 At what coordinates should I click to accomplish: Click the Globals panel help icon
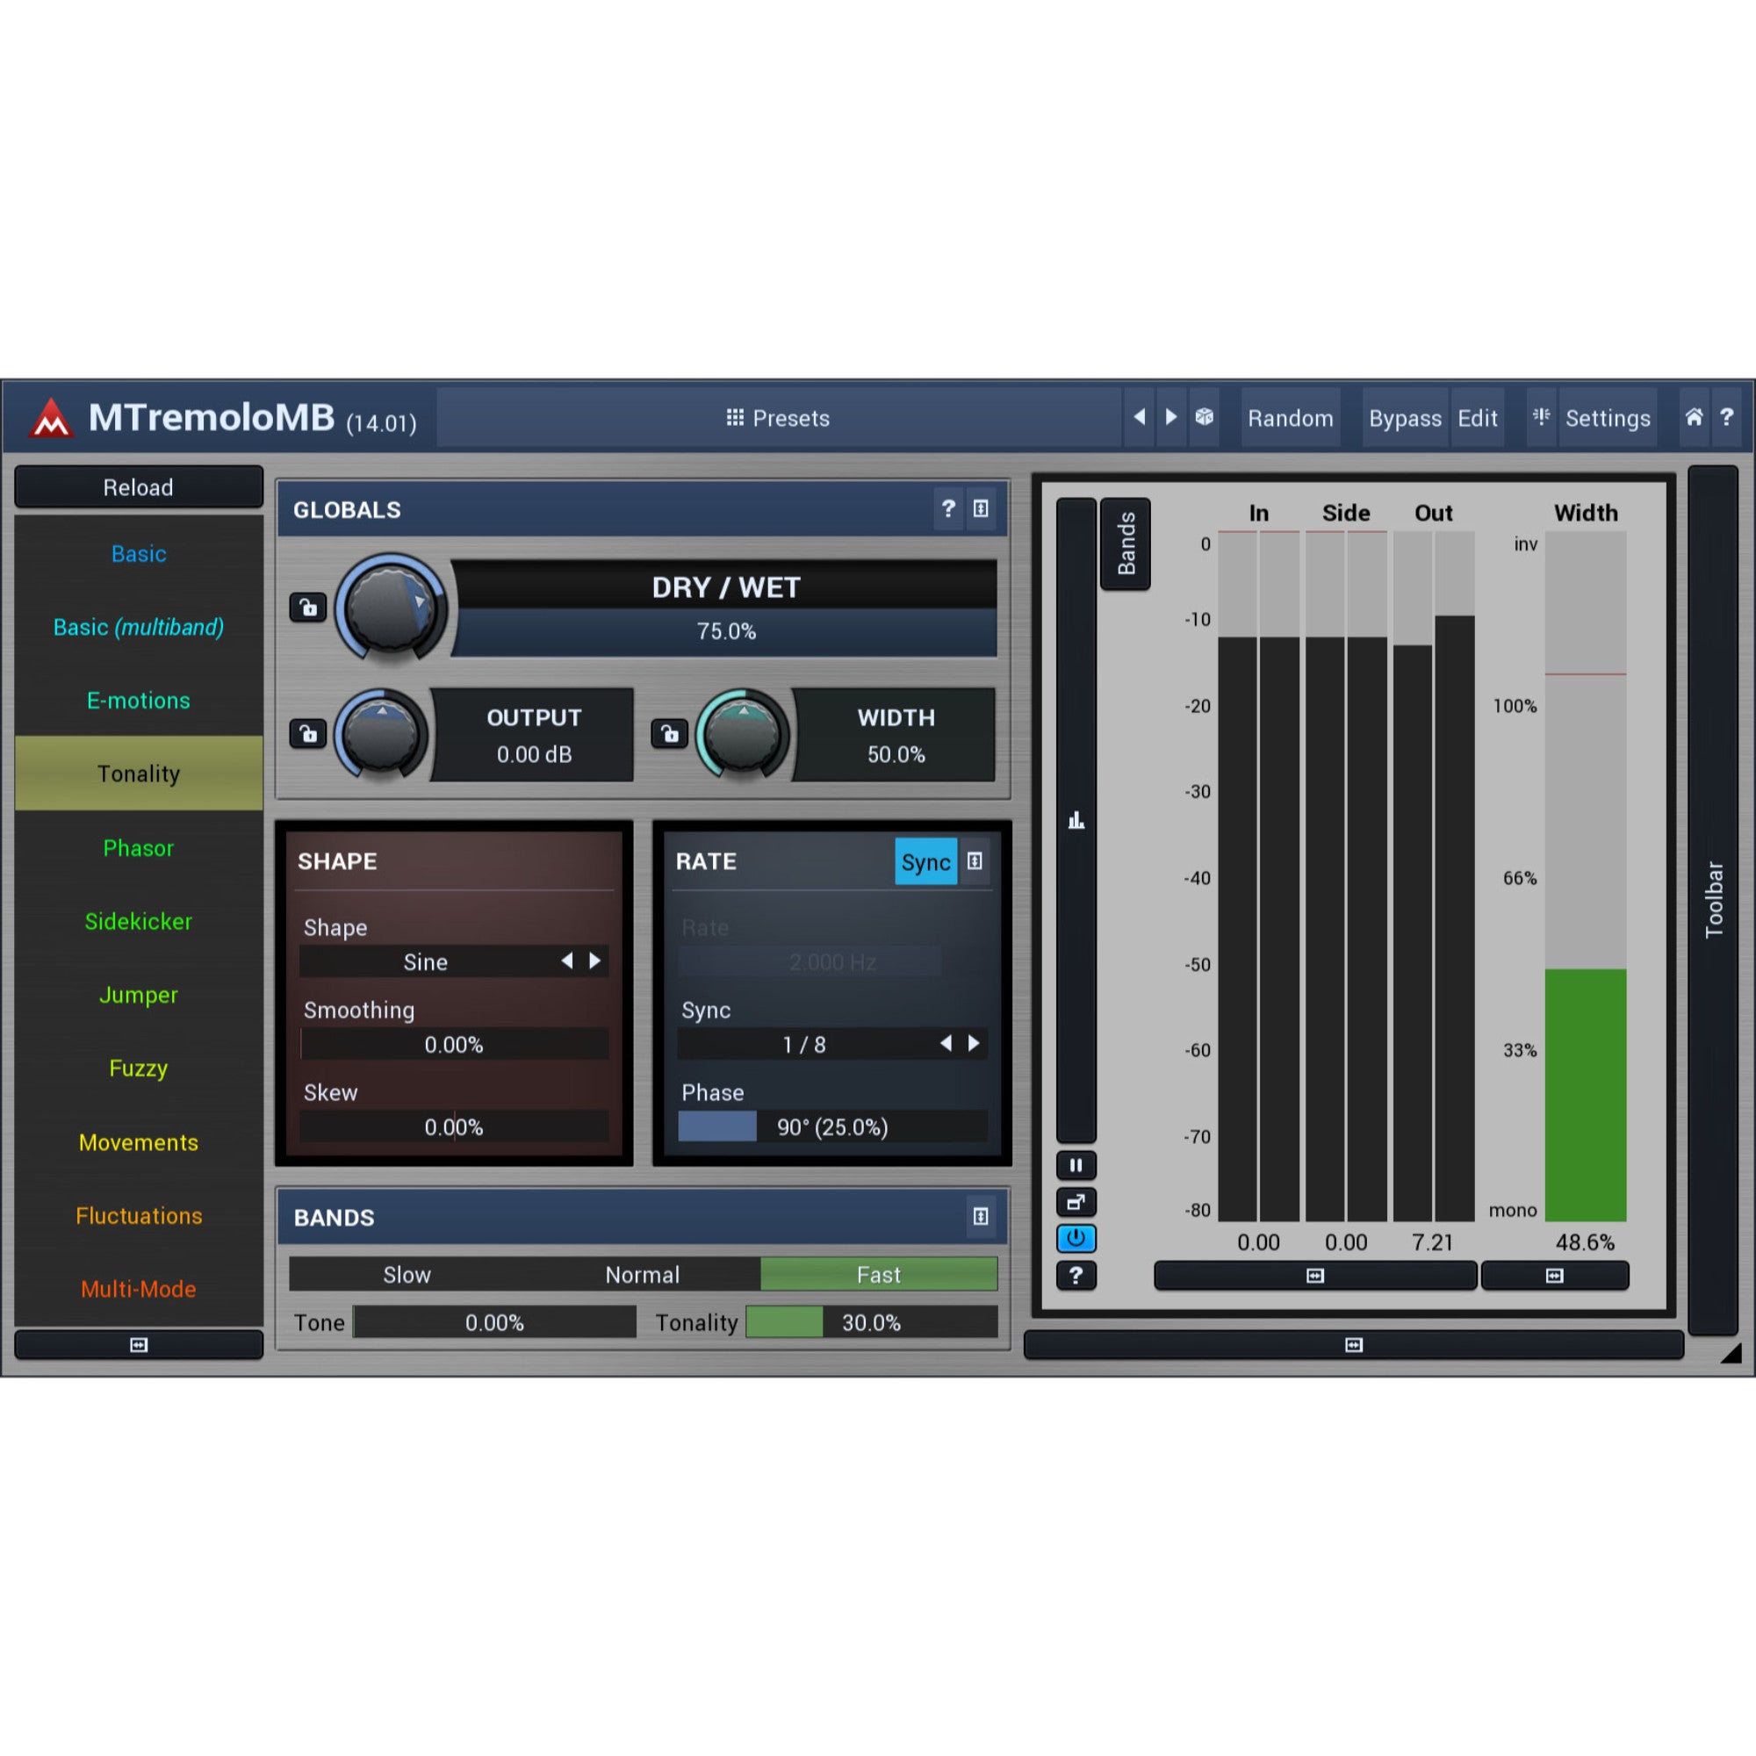(948, 509)
